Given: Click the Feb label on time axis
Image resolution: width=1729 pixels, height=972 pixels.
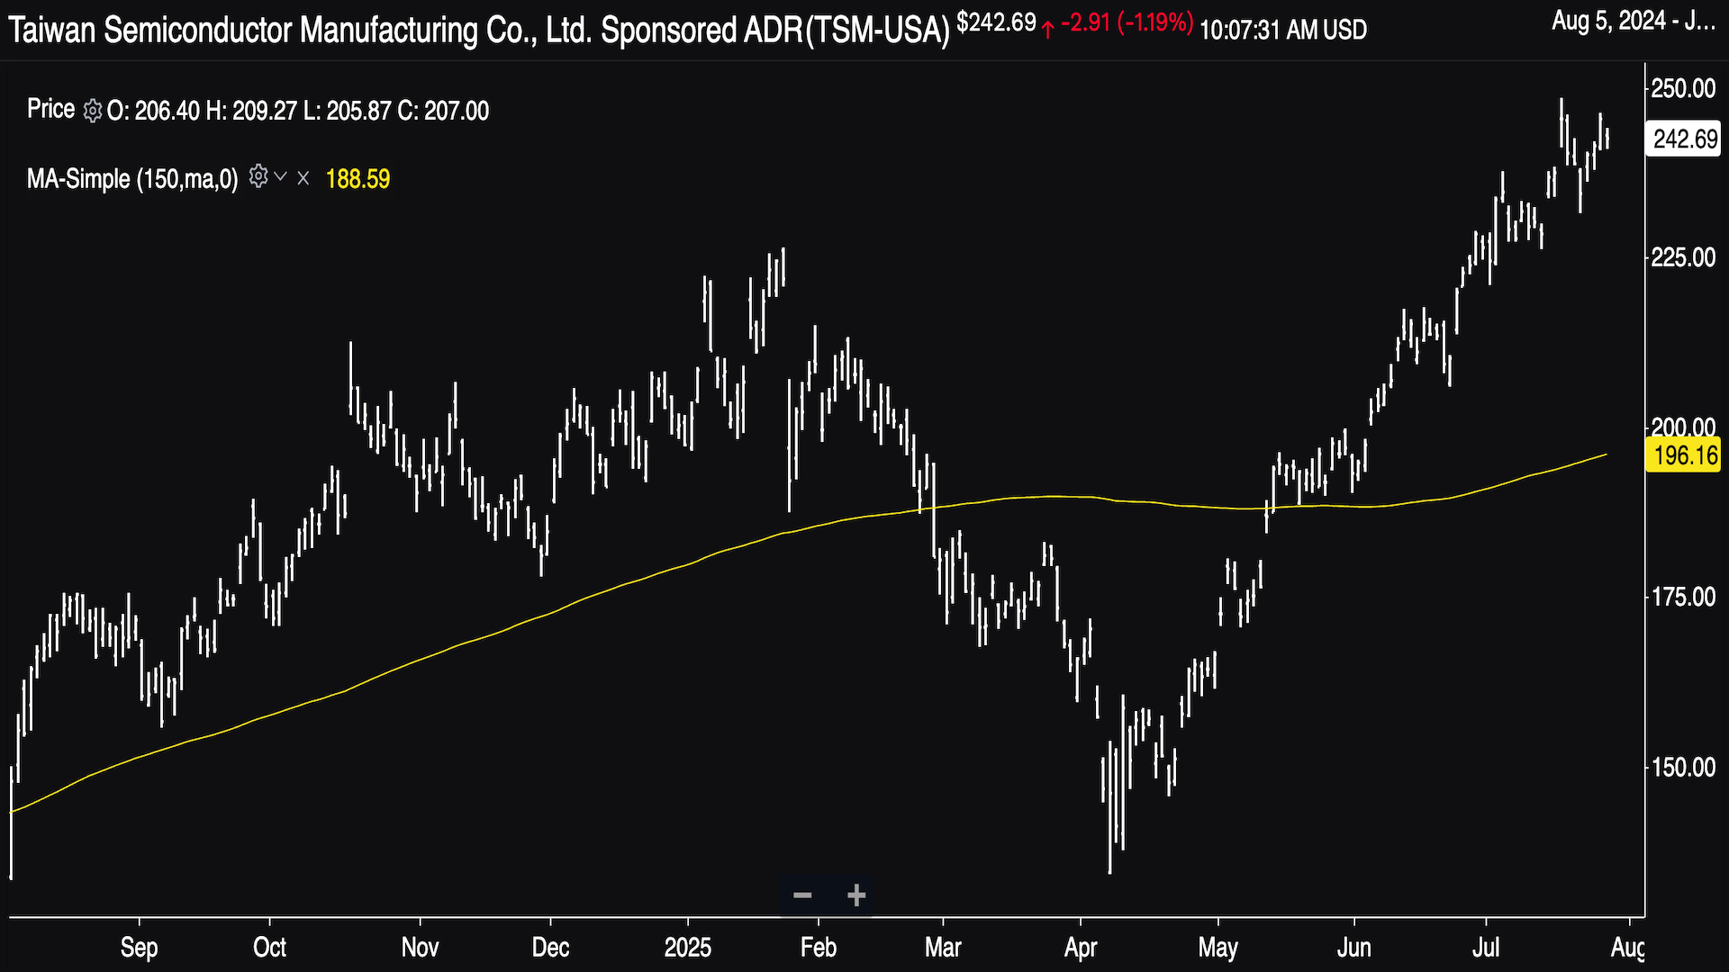Looking at the screenshot, I should tap(818, 947).
